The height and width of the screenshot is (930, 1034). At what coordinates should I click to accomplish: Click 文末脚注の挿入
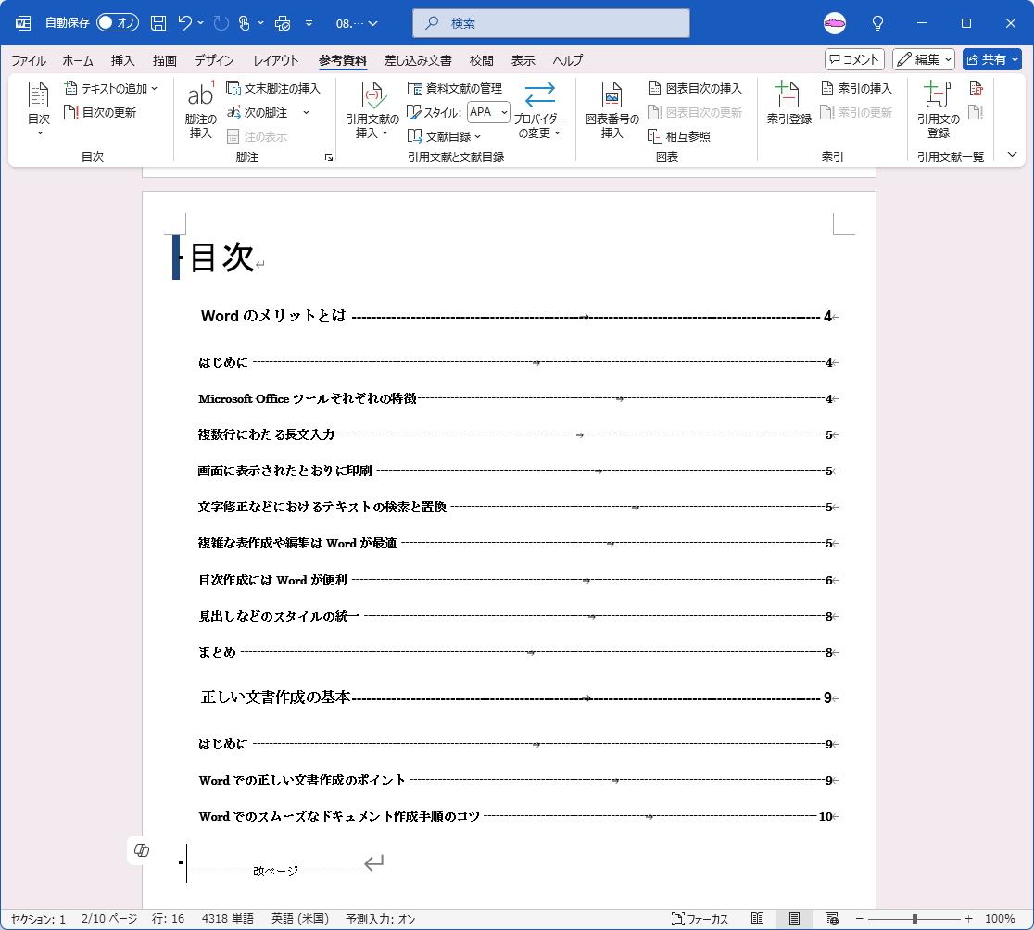273,88
